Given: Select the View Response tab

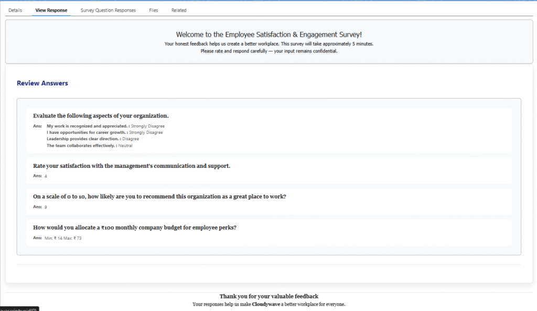Looking at the screenshot, I should [51, 10].
